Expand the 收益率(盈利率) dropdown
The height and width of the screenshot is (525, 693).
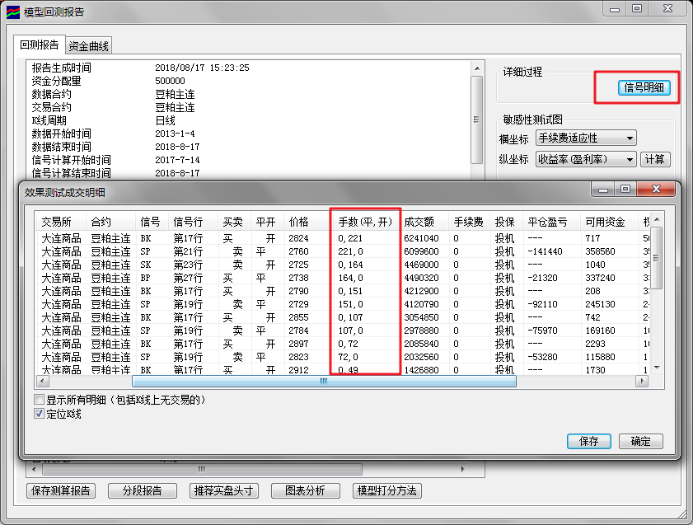tap(586, 159)
